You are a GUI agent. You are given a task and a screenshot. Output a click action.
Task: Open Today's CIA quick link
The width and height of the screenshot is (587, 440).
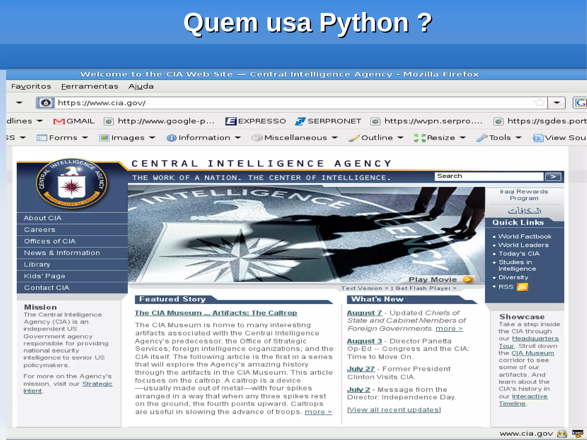coord(519,254)
